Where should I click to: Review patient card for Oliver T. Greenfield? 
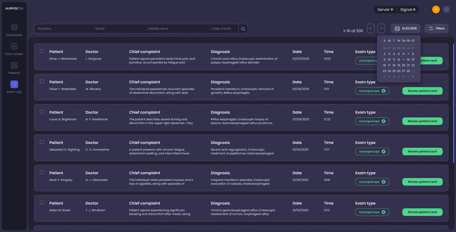(422, 91)
